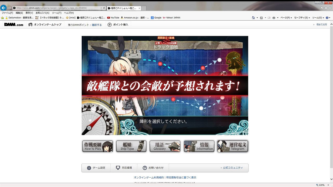Click the blue help question mark icon
Viewport: 333px width, 187px height.
click(327, 18)
